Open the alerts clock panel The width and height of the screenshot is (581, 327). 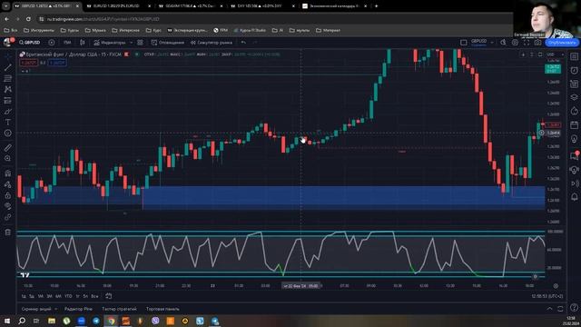point(575,70)
